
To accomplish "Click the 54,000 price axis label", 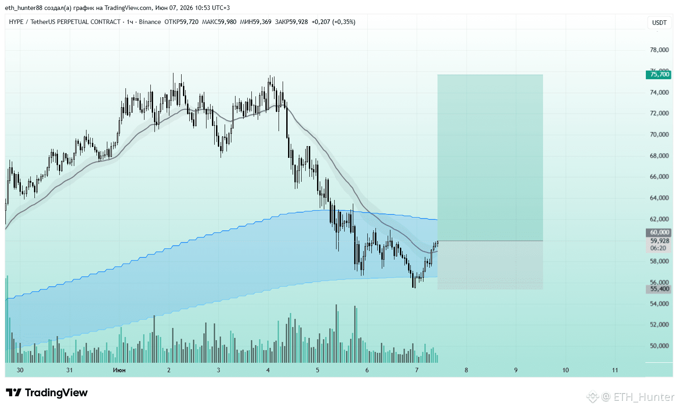I will point(659,304).
